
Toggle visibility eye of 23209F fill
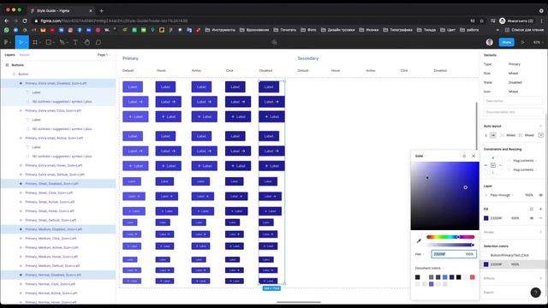[531, 218]
